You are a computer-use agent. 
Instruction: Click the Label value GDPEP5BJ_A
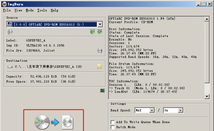tap(36, 40)
